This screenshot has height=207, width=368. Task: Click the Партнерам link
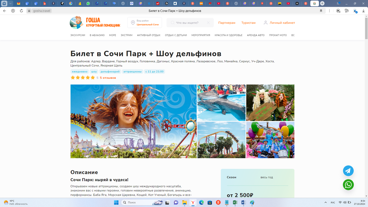pyautogui.click(x=227, y=23)
